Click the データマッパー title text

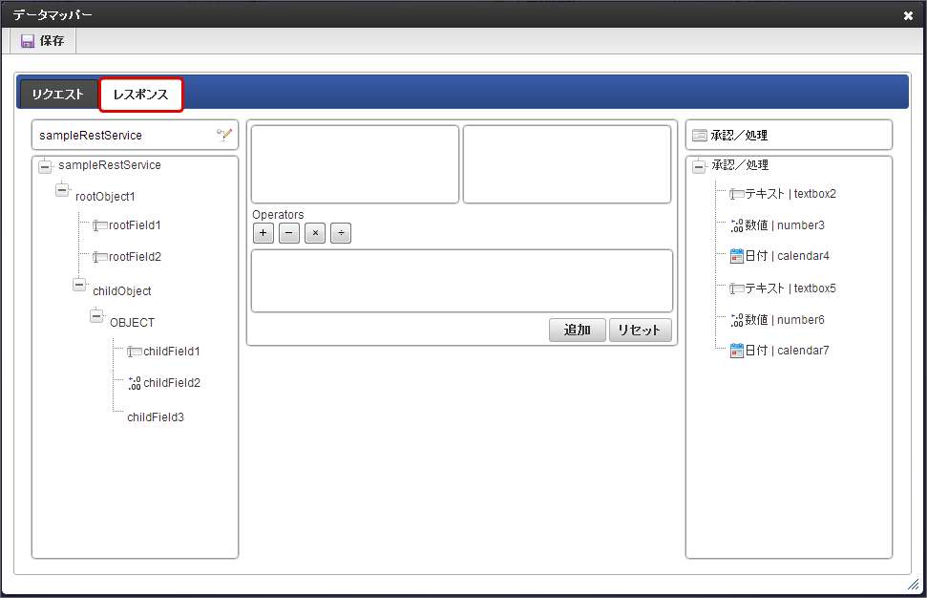tap(53, 14)
